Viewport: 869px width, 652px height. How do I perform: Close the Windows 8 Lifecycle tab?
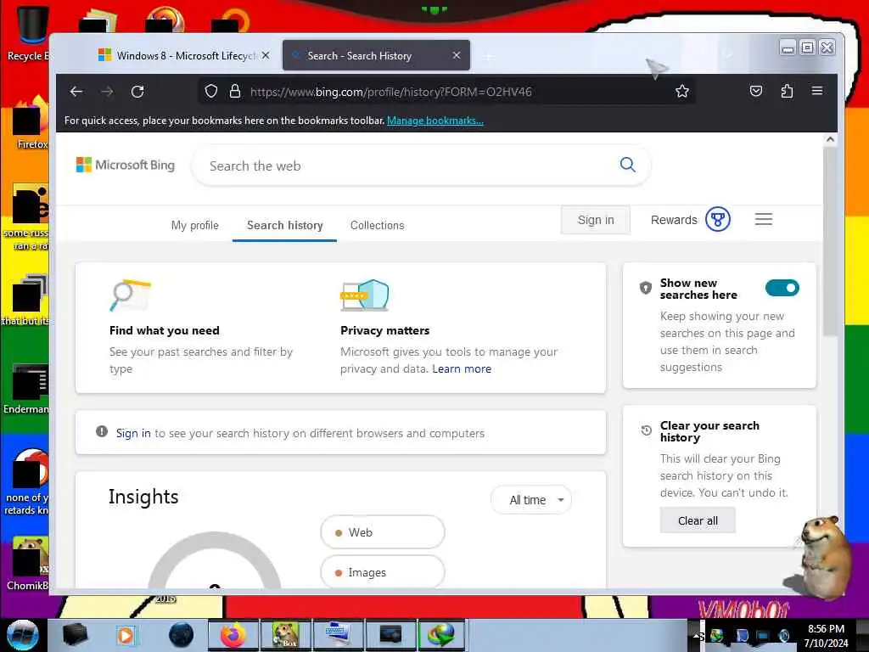[266, 55]
